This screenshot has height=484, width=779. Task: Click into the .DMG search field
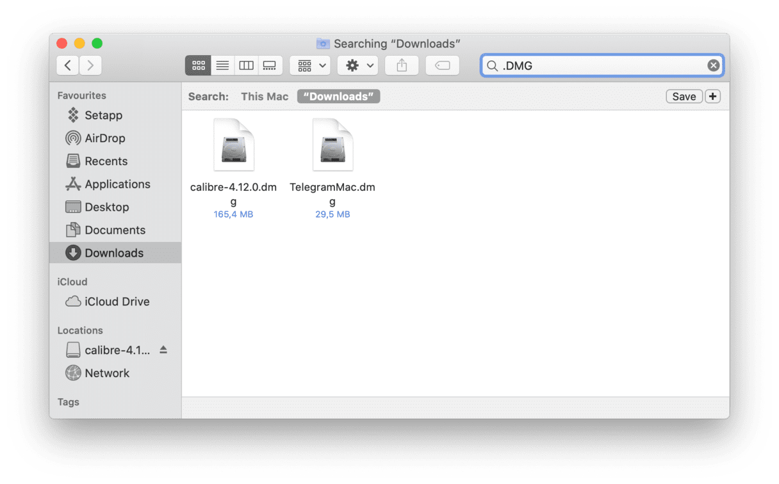602,65
